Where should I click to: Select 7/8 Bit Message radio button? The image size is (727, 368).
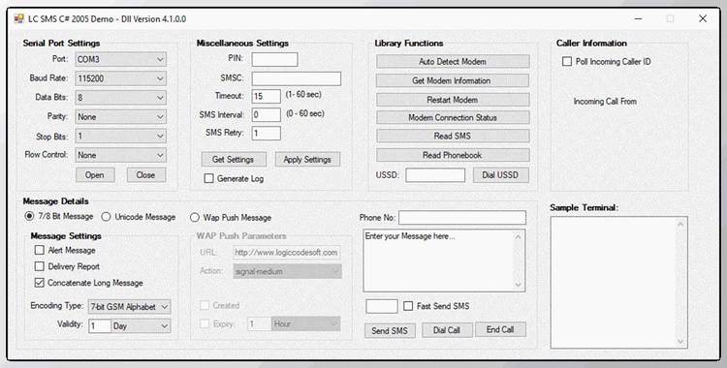pos(29,217)
